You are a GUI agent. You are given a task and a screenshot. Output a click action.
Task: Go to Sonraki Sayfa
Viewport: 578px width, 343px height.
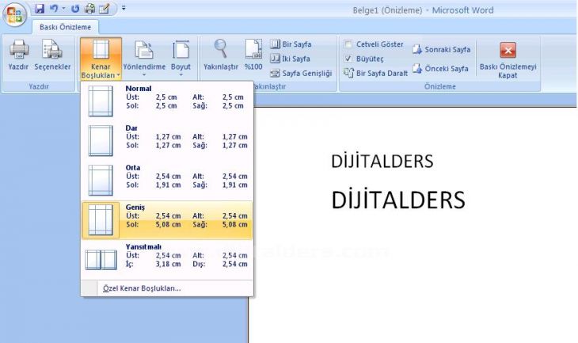tap(441, 49)
